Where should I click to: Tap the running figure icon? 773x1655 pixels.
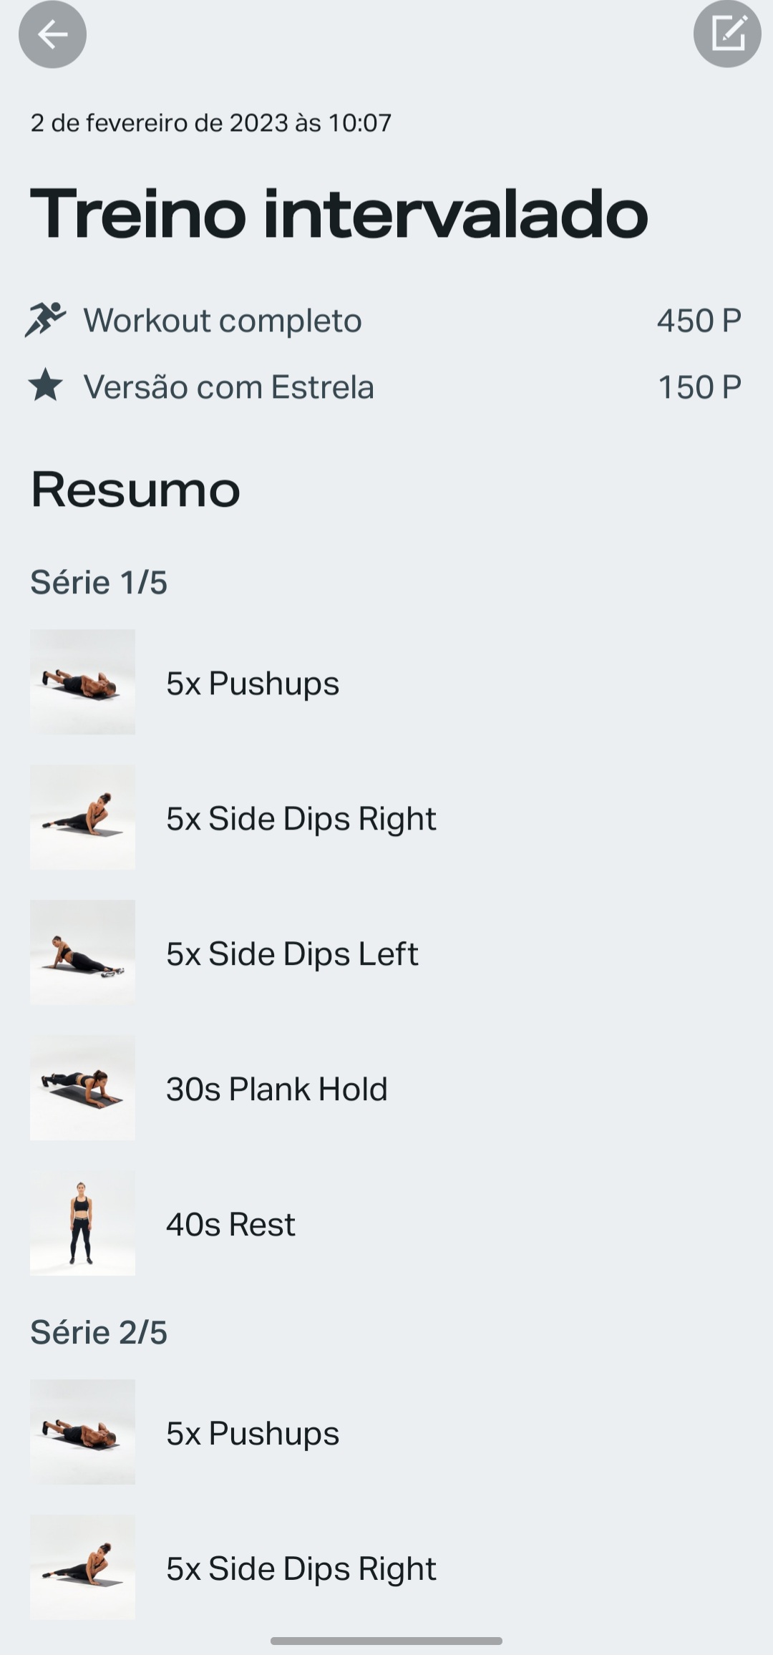pos(45,319)
